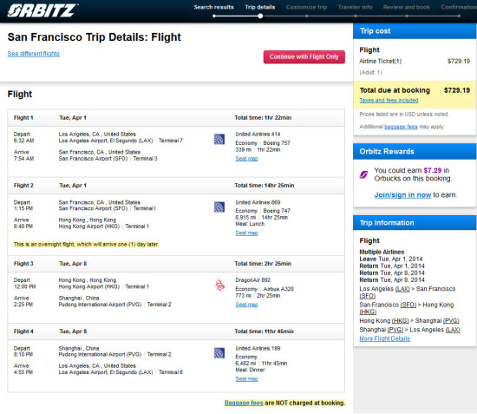The width and height of the screenshot is (477, 414).
Task: Click the DragonAir logo for Flight 3
Action: [219, 285]
